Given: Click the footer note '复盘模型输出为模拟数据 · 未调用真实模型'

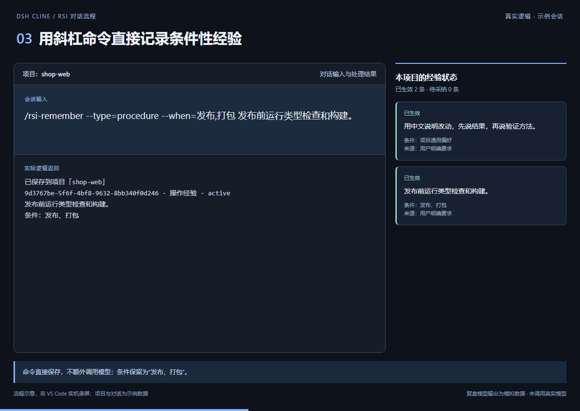Looking at the screenshot, I should (x=516, y=394).
